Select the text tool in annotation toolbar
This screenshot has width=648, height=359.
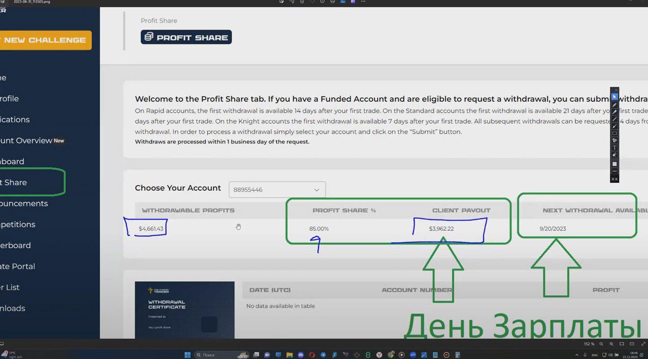pos(614,147)
